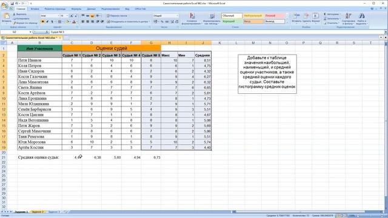Open the Задание 2 sheet tab
The height and width of the screenshot is (218, 388).
38,212
